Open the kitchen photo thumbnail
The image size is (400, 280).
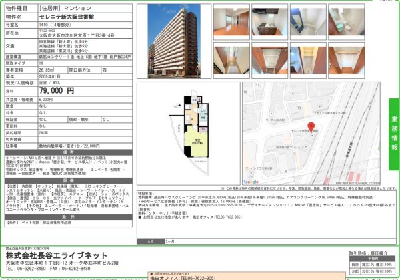point(269,22)
